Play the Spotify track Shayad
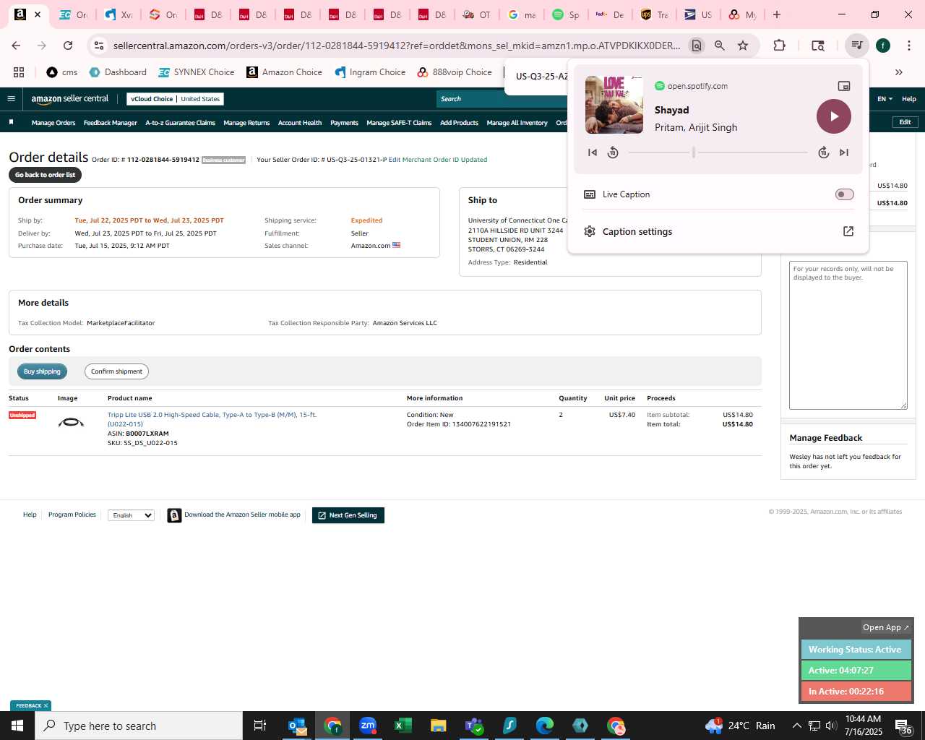925x740 pixels. coord(834,116)
